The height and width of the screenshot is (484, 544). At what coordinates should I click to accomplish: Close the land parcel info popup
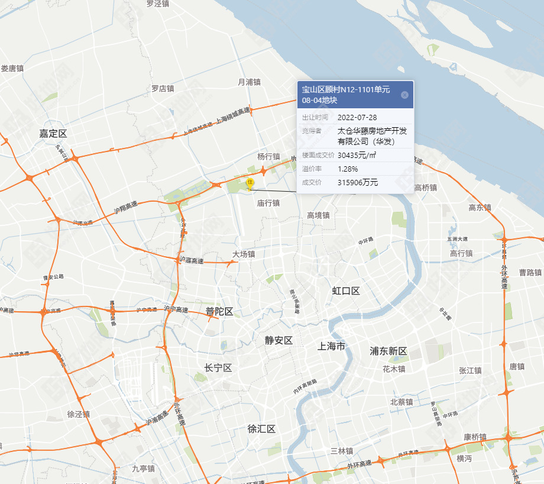pos(404,95)
